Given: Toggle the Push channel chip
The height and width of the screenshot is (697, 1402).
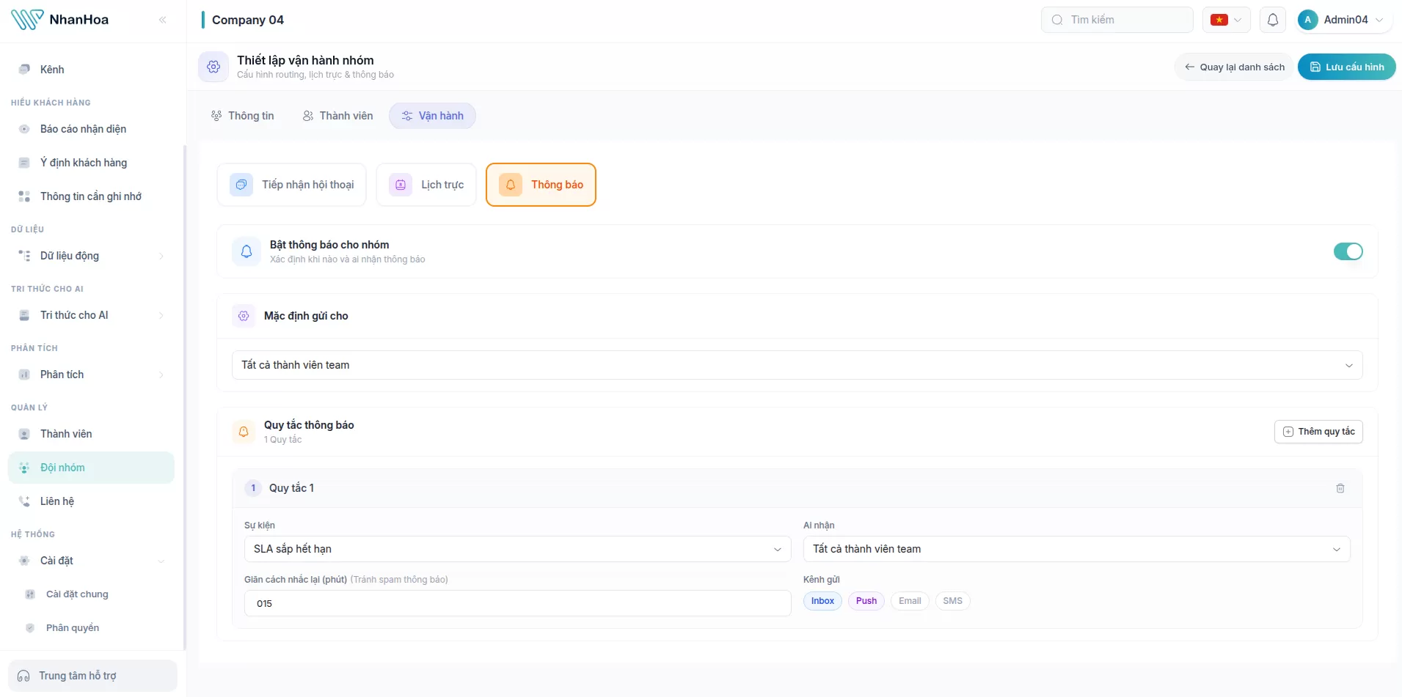Looking at the screenshot, I should click(x=866, y=601).
